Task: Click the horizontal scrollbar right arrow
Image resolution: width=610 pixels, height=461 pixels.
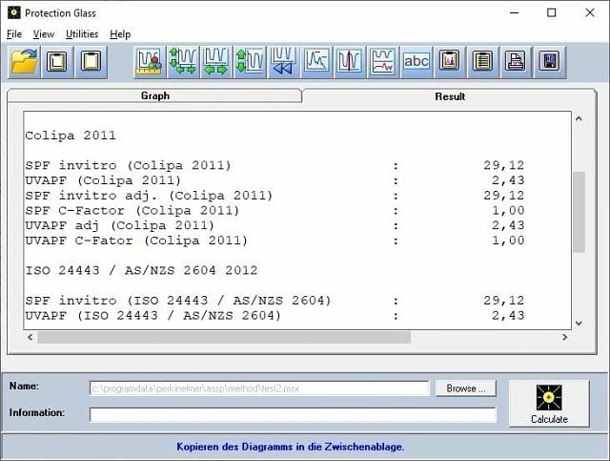Action: (x=565, y=337)
